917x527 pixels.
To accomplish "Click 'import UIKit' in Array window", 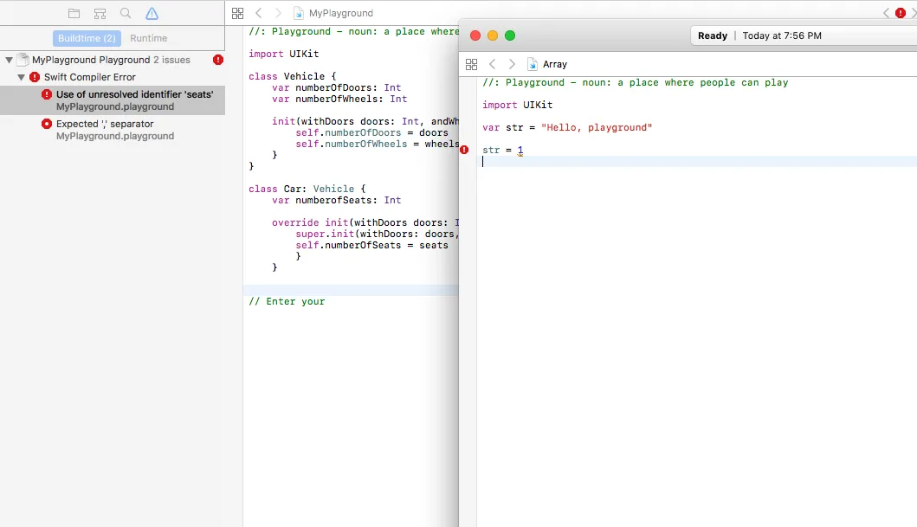I will click(x=518, y=106).
